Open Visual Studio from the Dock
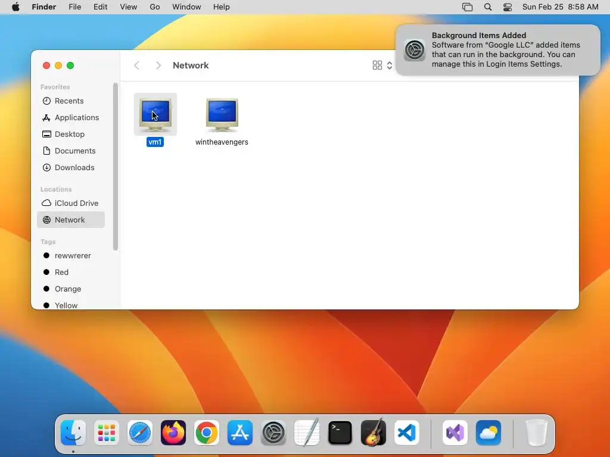Image resolution: width=610 pixels, height=457 pixels. [455, 433]
